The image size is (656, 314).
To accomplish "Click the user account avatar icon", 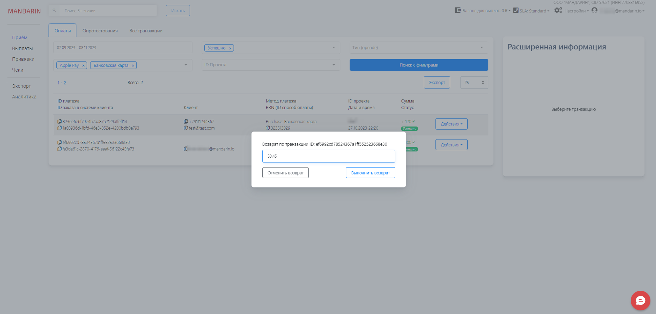I will (594, 10).
